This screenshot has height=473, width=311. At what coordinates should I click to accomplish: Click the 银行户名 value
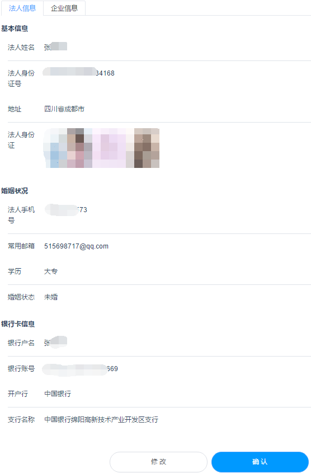(x=55, y=343)
